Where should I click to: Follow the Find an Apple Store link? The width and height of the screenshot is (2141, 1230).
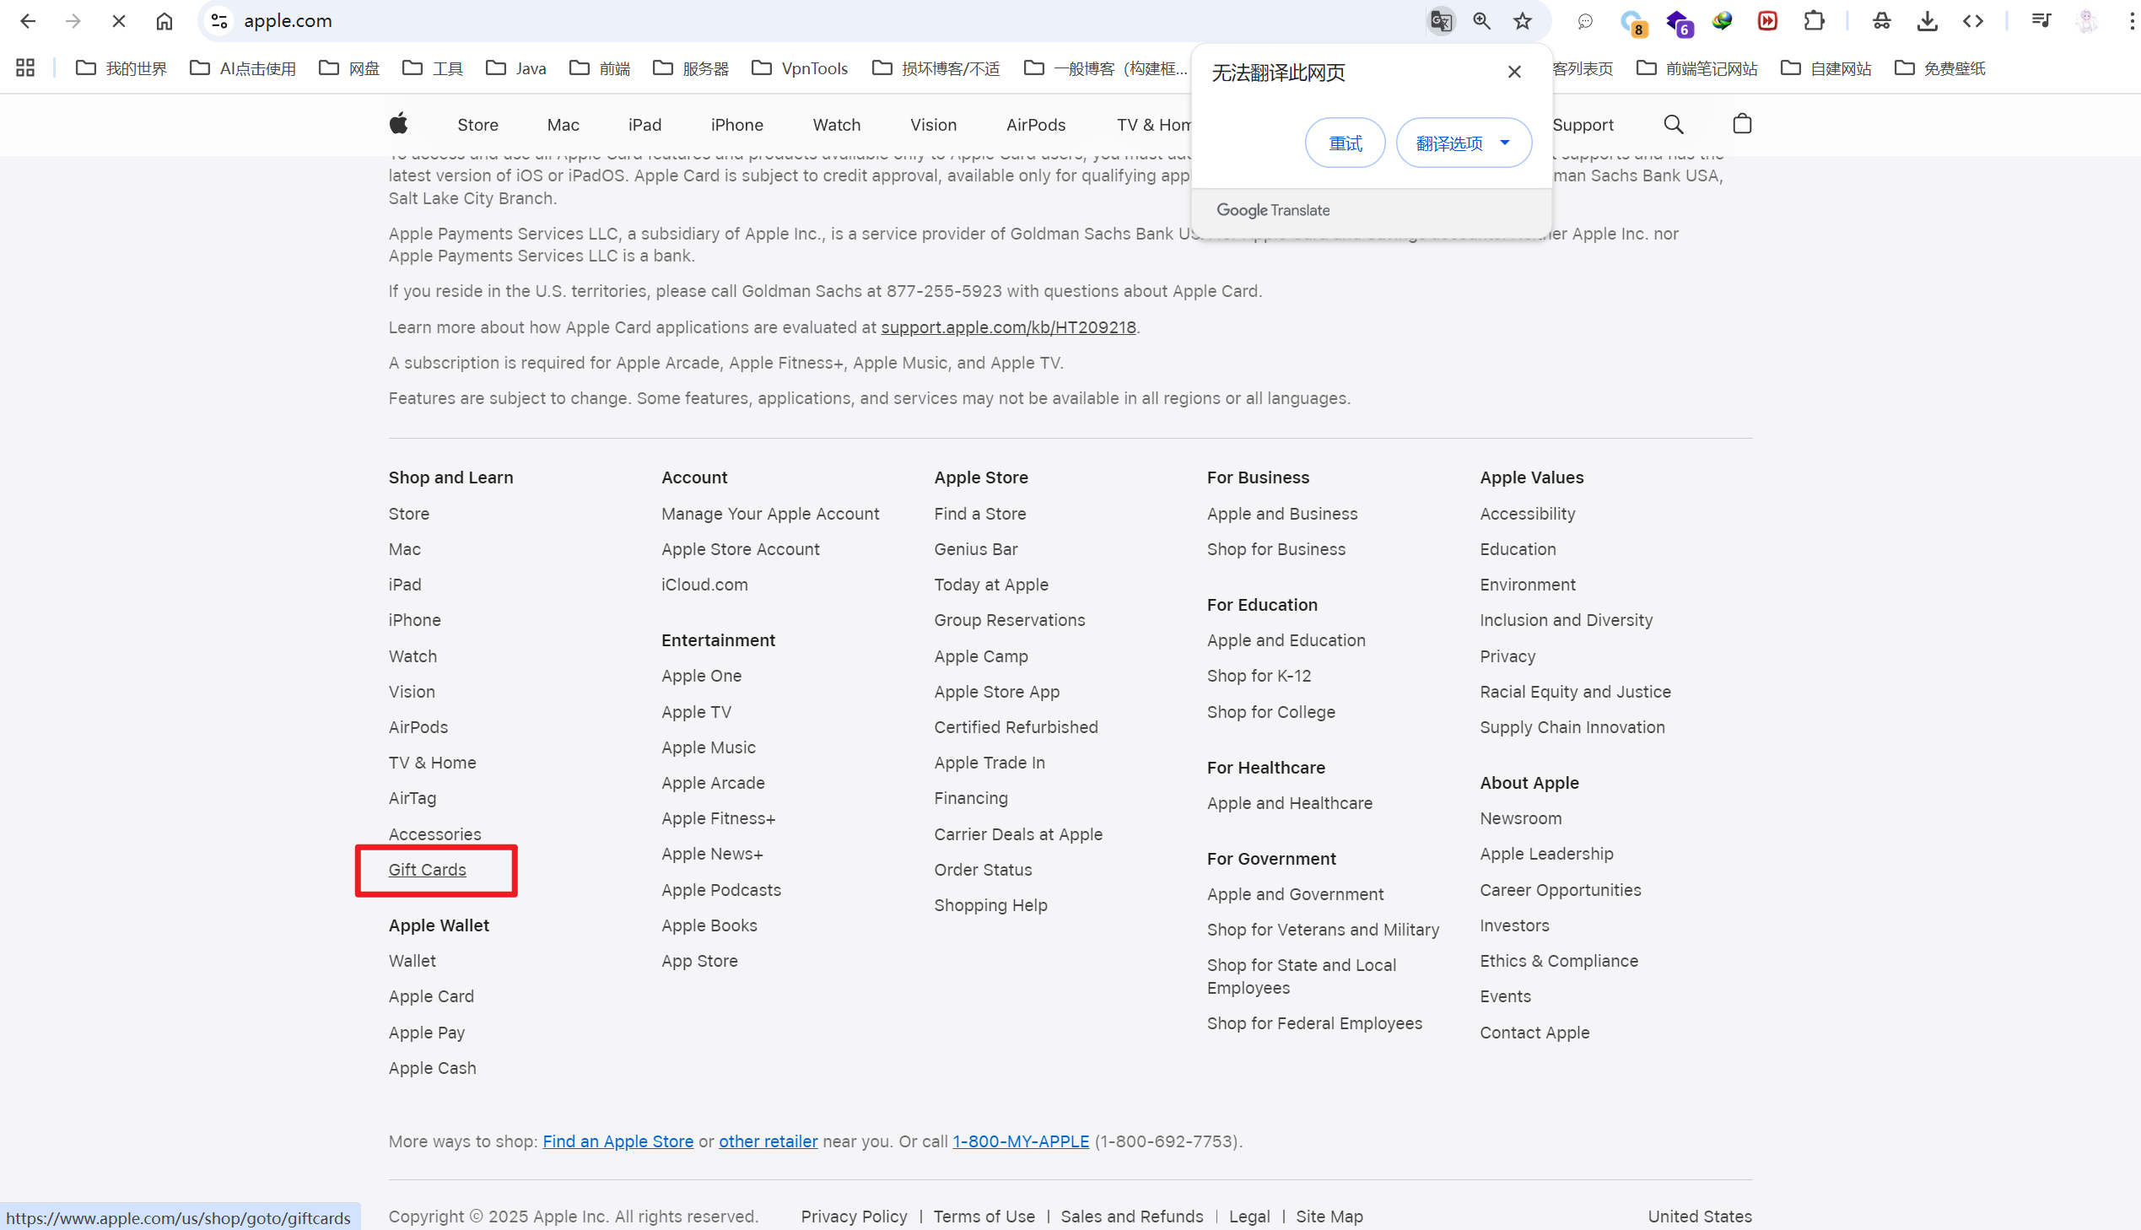[x=618, y=1141]
